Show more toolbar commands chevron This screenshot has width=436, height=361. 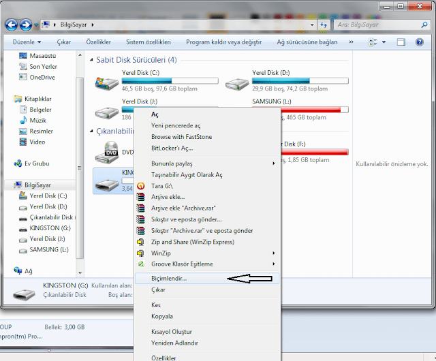[352, 42]
